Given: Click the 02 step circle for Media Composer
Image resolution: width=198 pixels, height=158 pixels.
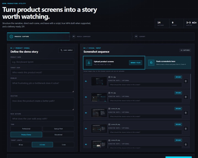Looking at the screenshot, I should (x=74, y=36).
